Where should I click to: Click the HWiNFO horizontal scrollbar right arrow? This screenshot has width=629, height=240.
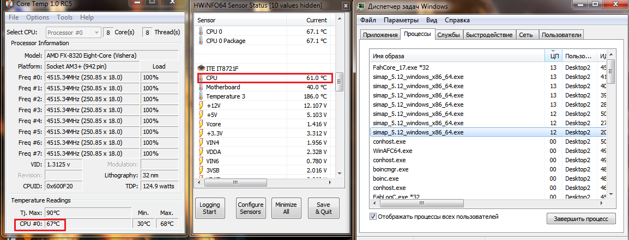coord(329,183)
